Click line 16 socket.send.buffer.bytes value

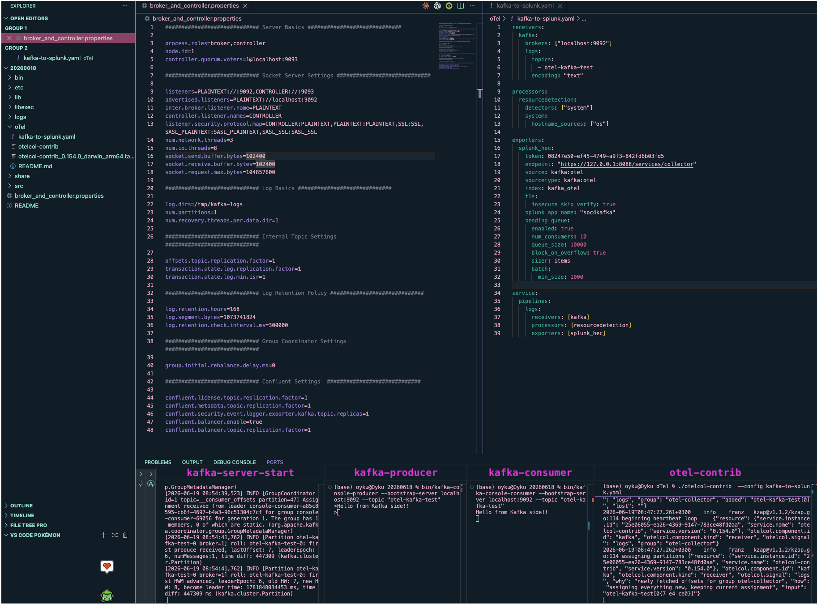click(x=256, y=156)
